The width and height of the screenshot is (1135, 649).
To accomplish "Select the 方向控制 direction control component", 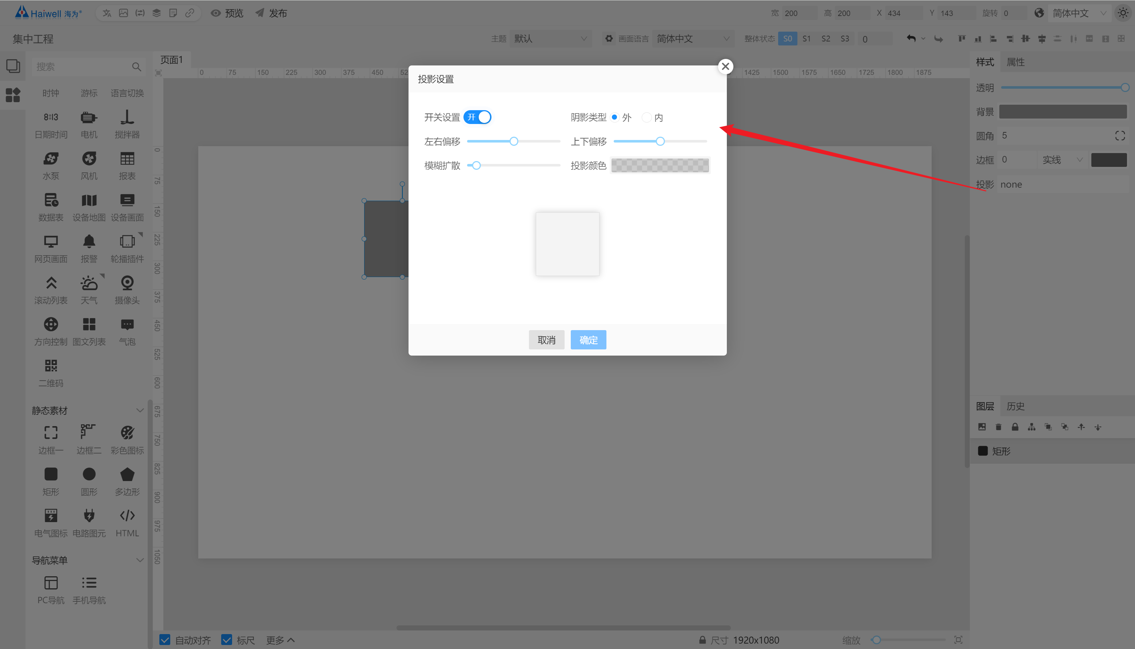I will click(x=51, y=324).
